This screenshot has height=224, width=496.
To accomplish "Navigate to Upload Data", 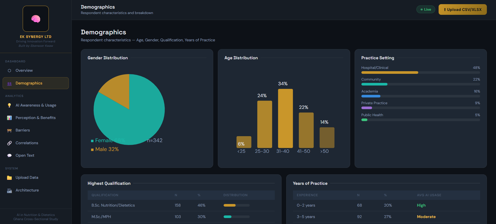I will pyautogui.click(x=36, y=177).
